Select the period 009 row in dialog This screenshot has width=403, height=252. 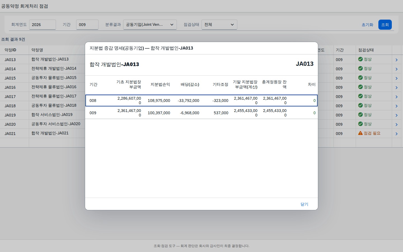point(201,113)
